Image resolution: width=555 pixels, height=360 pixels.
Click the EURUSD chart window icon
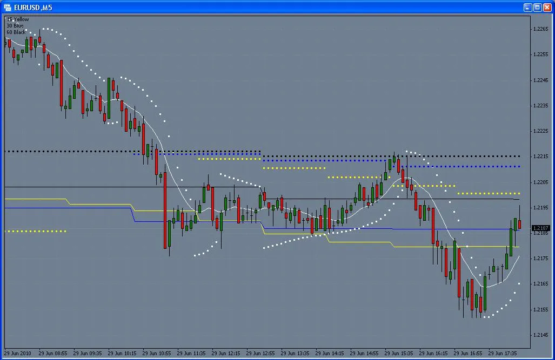8,8
